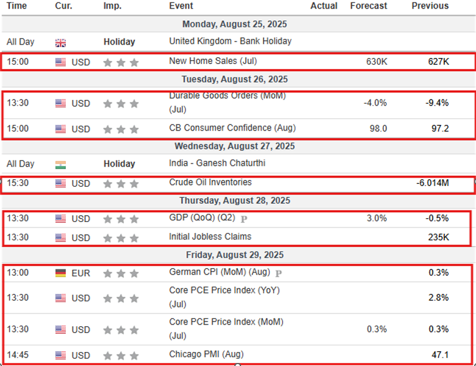Select the Tuesday, August 26, 2025 date row
Image resolution: width=476 pixels, height=366 pixels.
point(238,79)
